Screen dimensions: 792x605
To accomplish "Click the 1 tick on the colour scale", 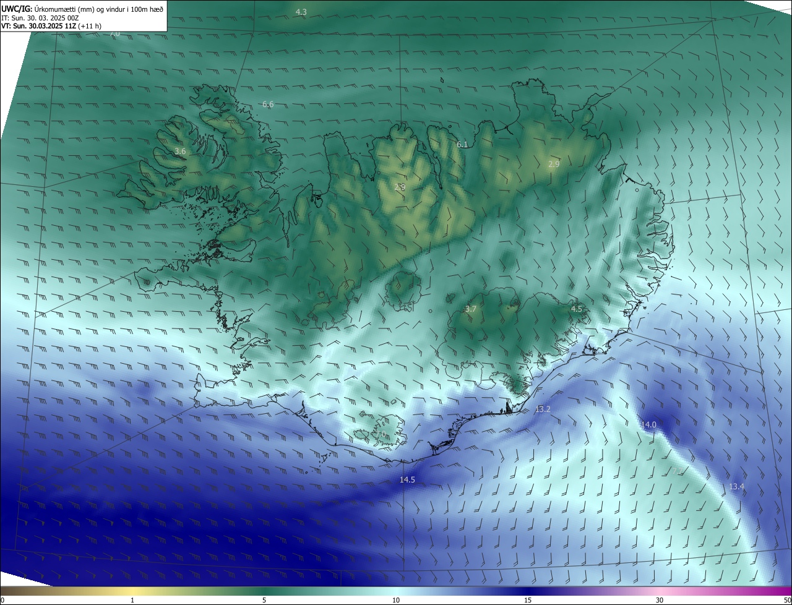I will 132,600.
